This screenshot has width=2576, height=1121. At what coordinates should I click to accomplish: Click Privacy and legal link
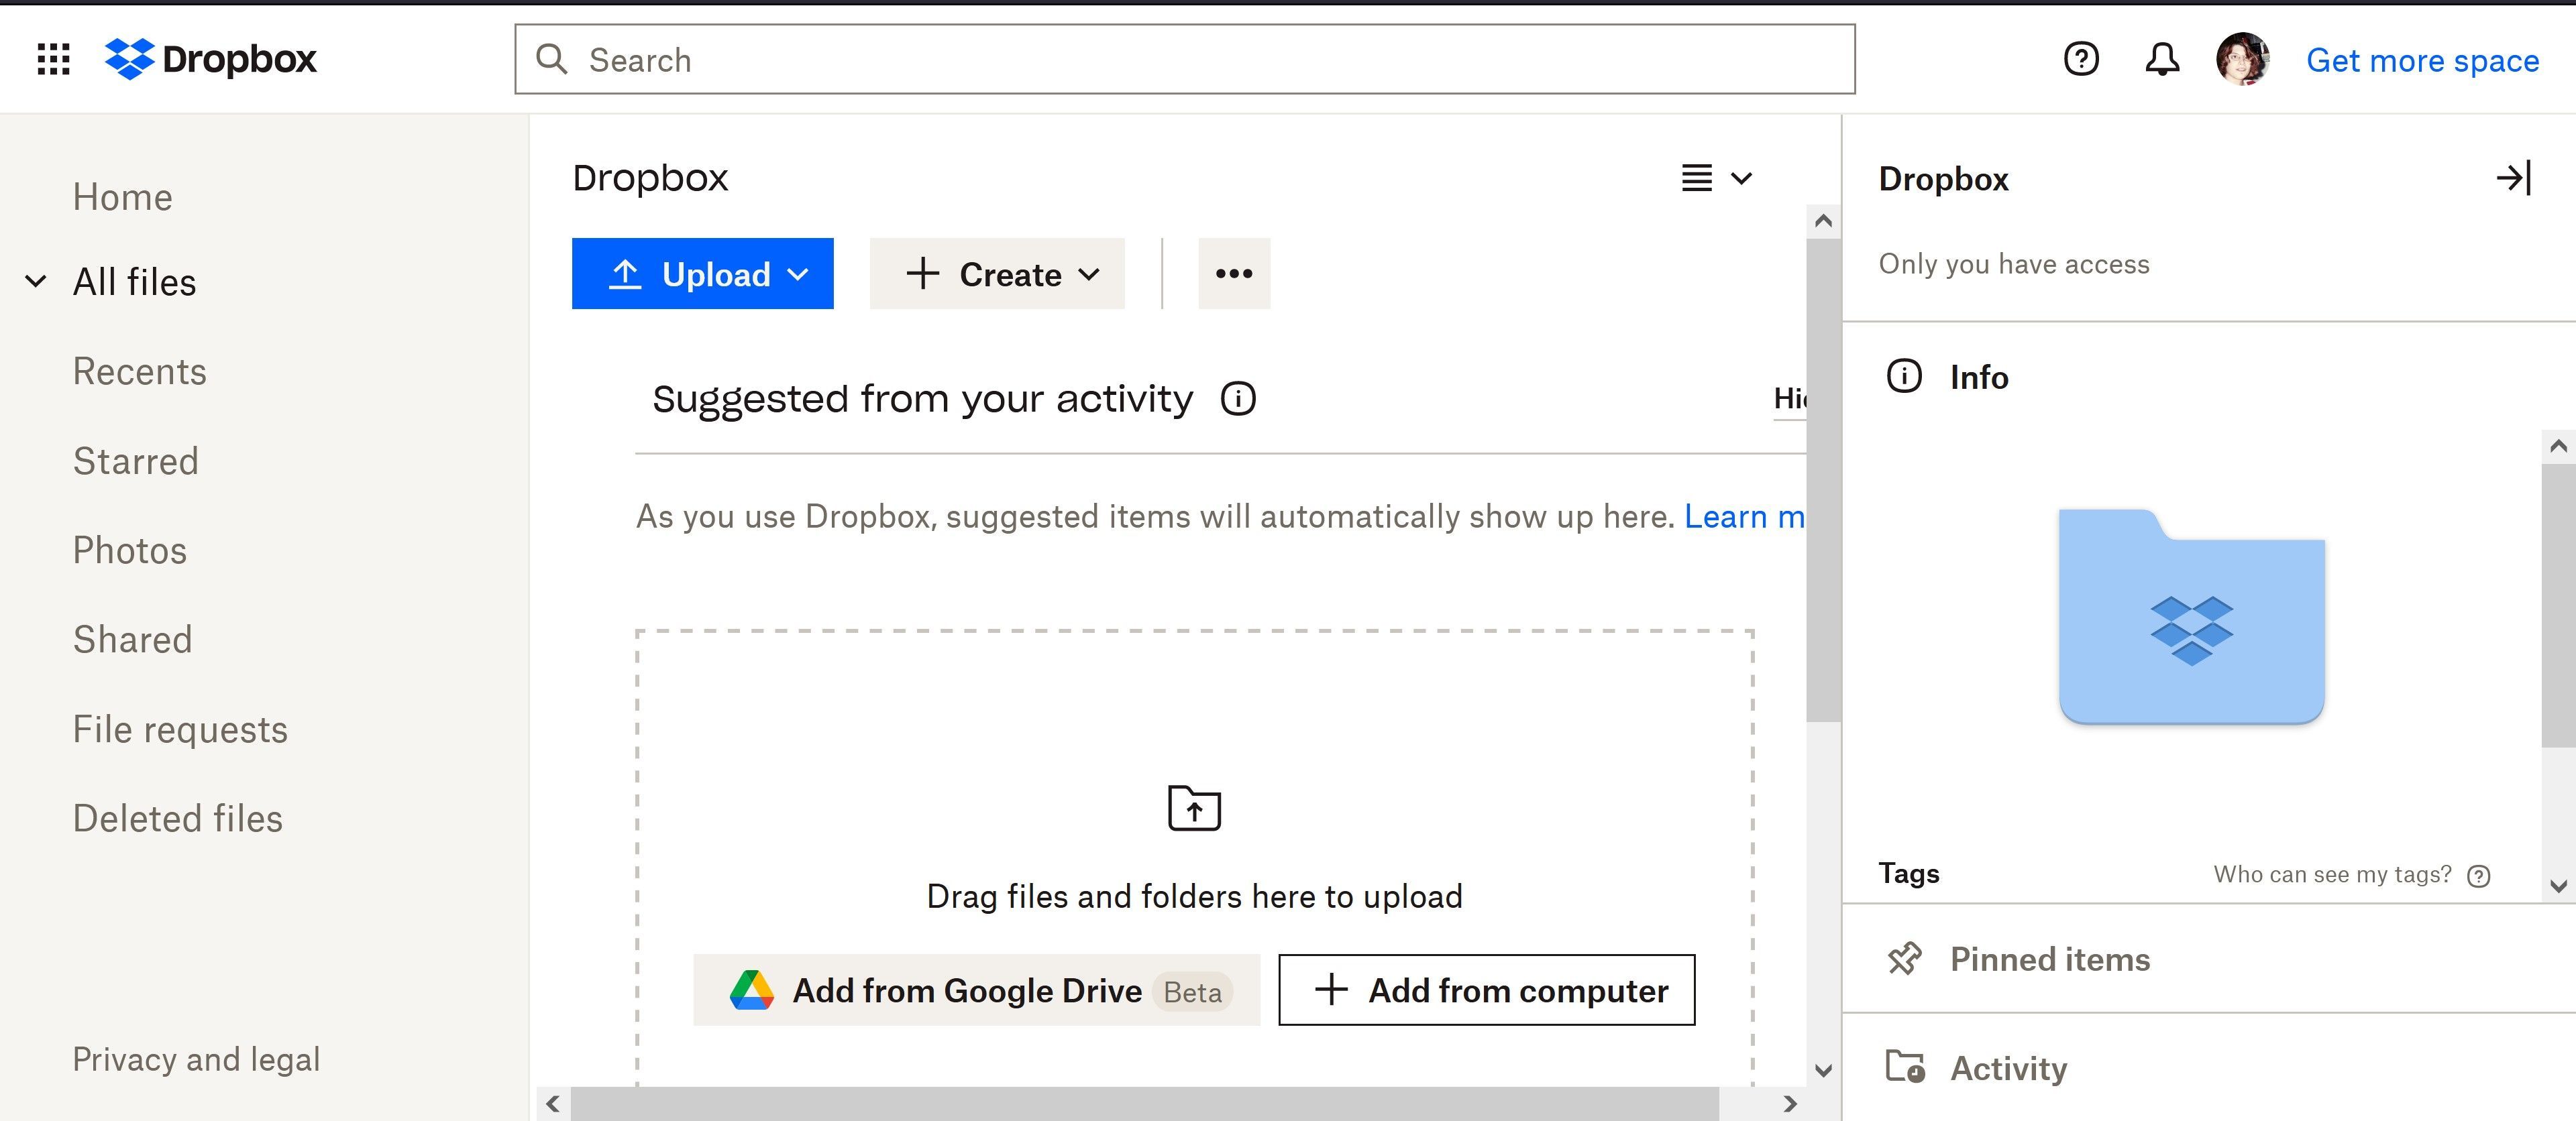pos(196,1059)
